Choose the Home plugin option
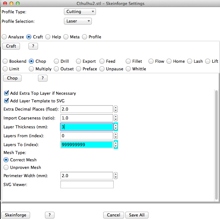 point(169,61)
